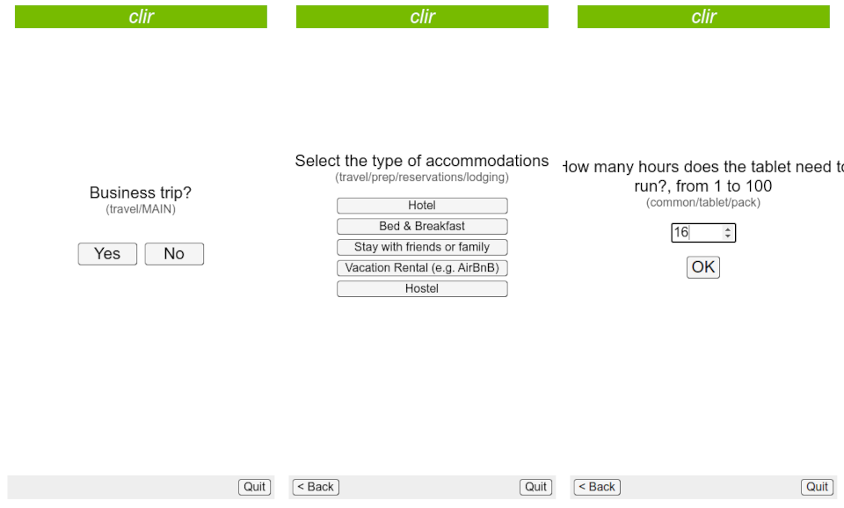Click the travel/prep/reservations/lodging path label
Image resolution: width=844 pixels, height=508 pixels.
tap(422, 178)
